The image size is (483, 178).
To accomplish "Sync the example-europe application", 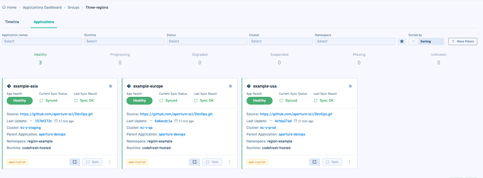I will pyautogui.click(x=212, y=162).
